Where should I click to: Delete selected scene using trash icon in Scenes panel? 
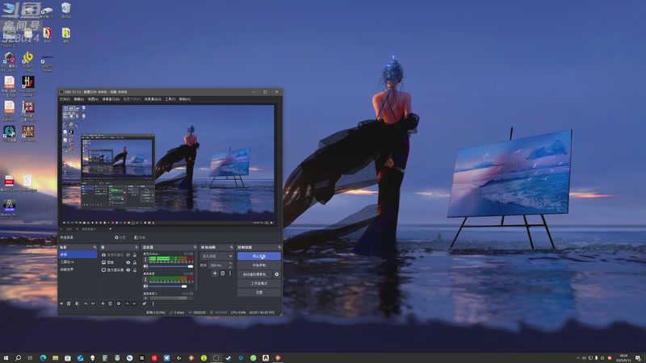point(69,303)
